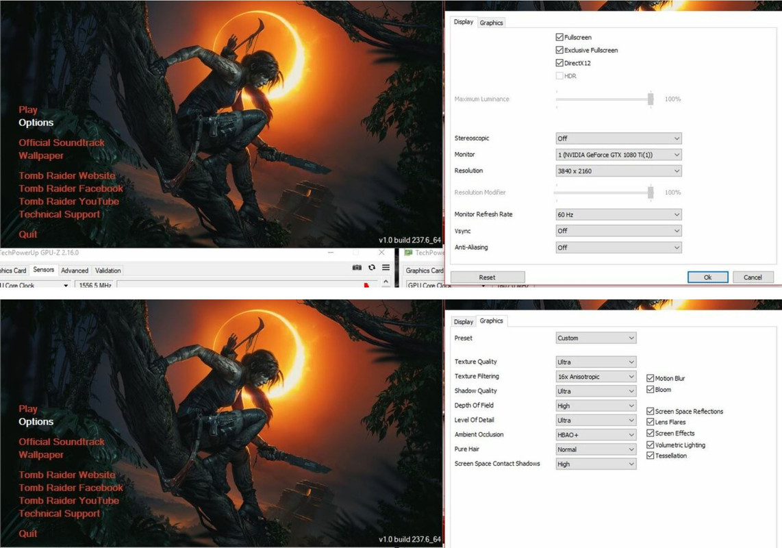Image resolution: width=782 pixels, height=548 pixels.
Task: Open the first GPU-Z window's Core Clock sensor dropdown arrow
Action: [65, 286]
